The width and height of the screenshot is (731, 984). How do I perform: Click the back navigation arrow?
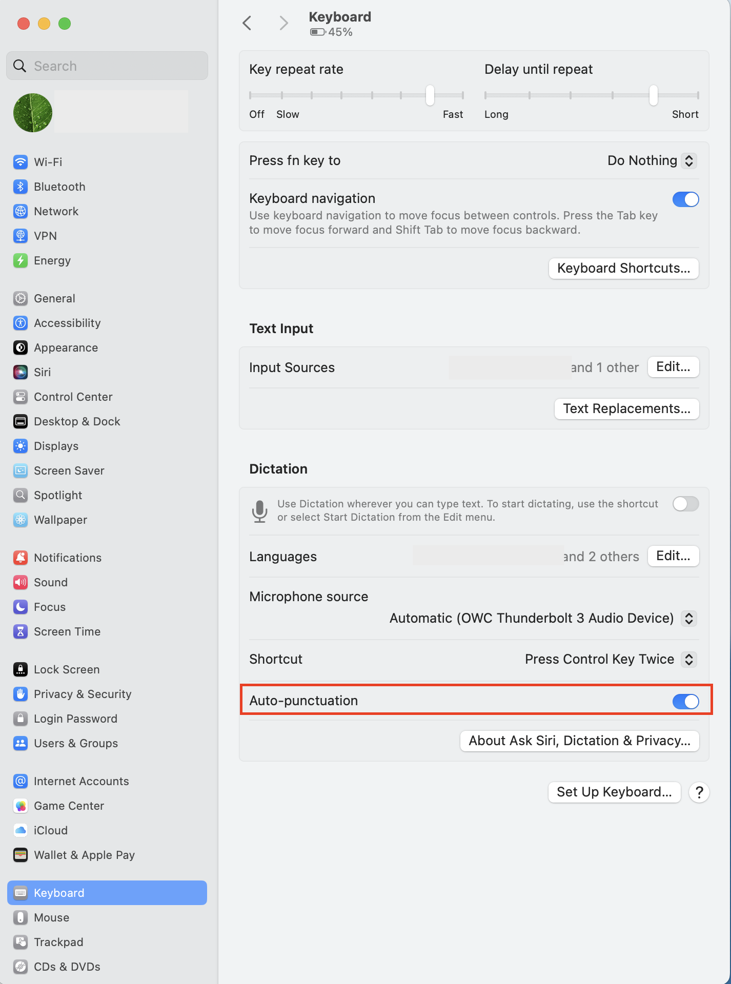[247, 23]
